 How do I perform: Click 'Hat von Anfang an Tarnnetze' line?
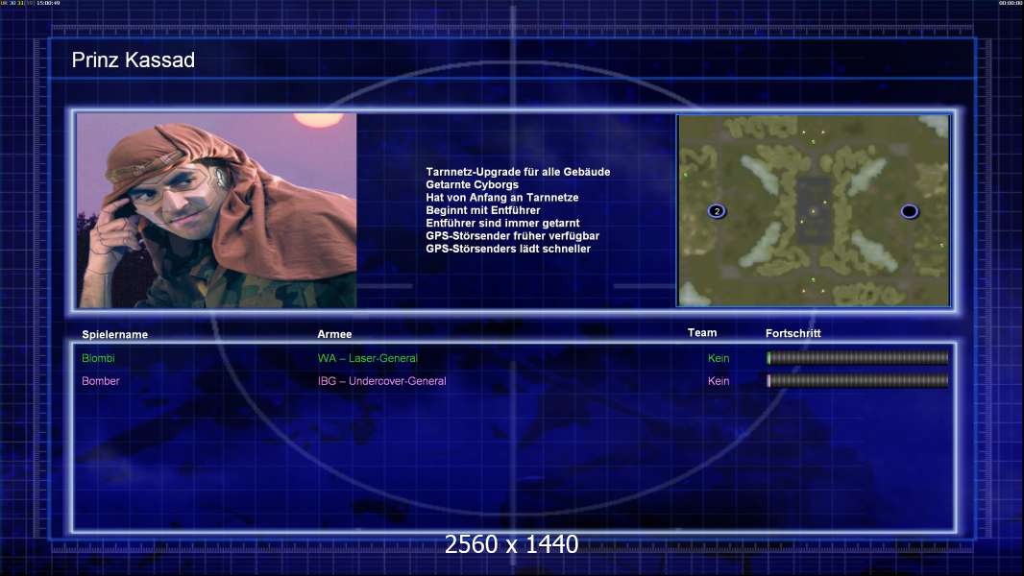(x=502, y=197)
